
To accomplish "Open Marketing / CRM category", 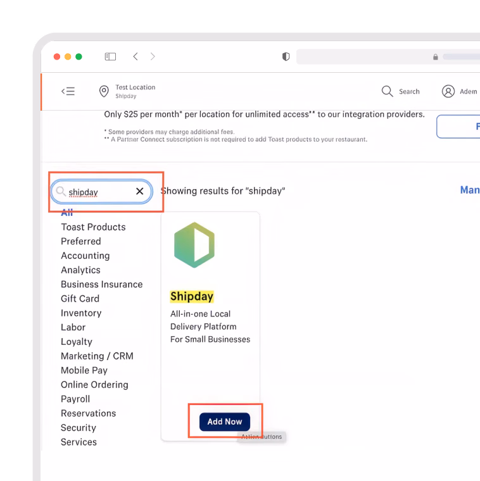I will coord(98,356).
